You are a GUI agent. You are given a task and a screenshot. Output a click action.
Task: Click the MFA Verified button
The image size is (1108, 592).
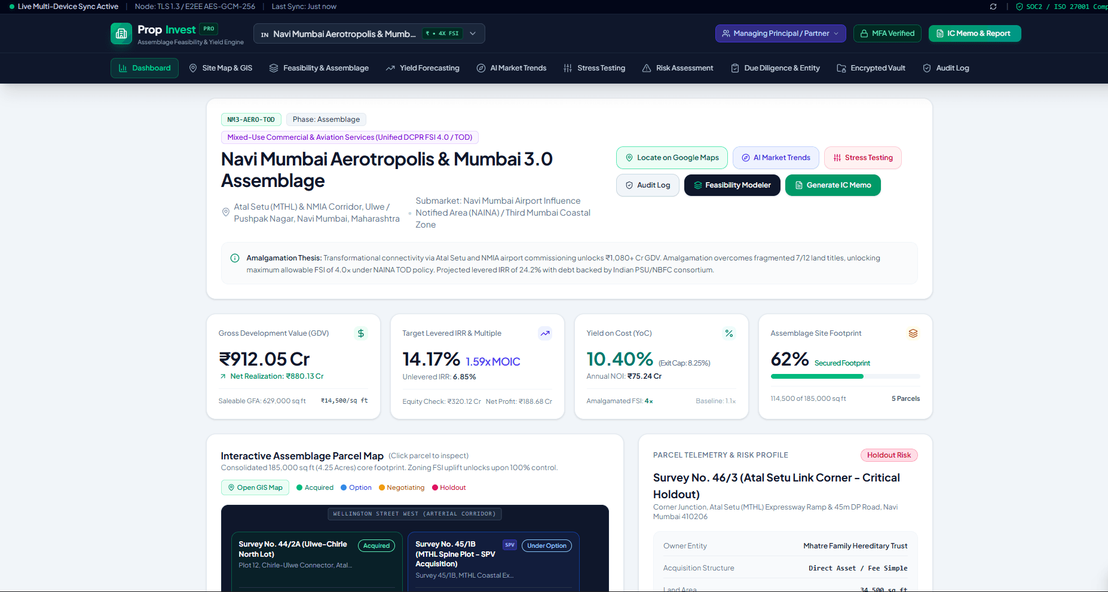pyautogui.click(x=887, y=33)
